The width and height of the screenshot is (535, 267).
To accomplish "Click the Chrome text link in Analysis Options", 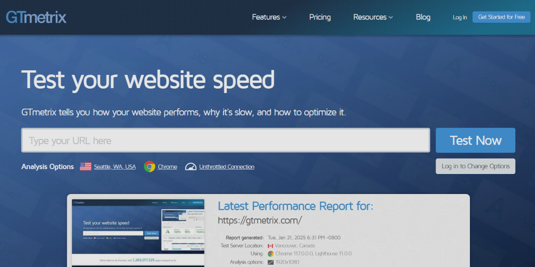I will [167, 167].
